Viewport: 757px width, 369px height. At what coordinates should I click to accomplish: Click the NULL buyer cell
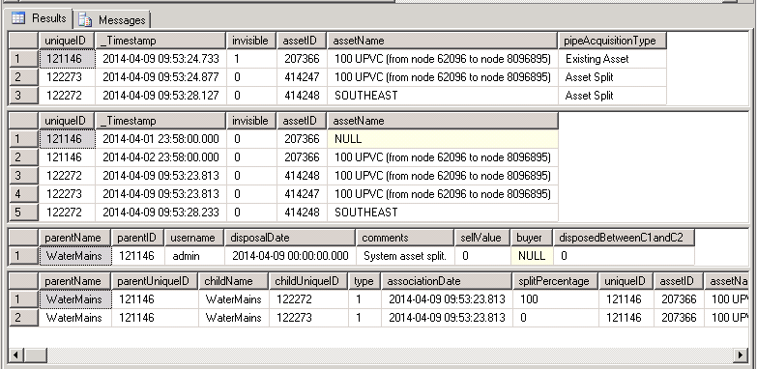click(532, 256)
